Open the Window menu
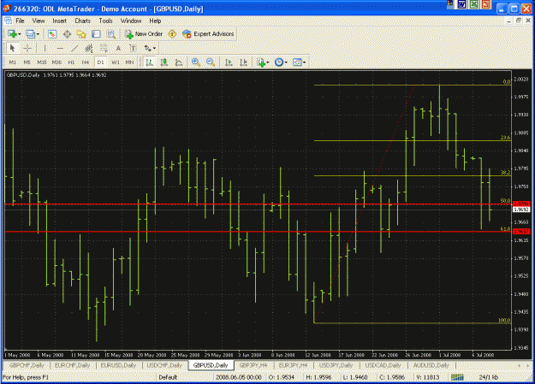Image resolution: width=535 pixels, height=384 pixels. (x=131, y=21)
